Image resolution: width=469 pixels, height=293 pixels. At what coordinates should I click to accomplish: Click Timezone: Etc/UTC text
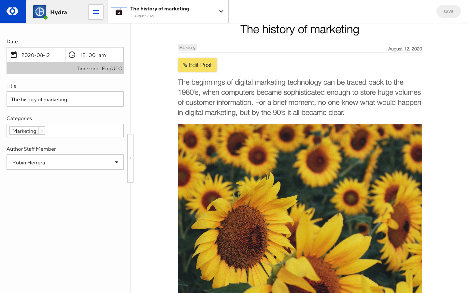tap(99, 68)
